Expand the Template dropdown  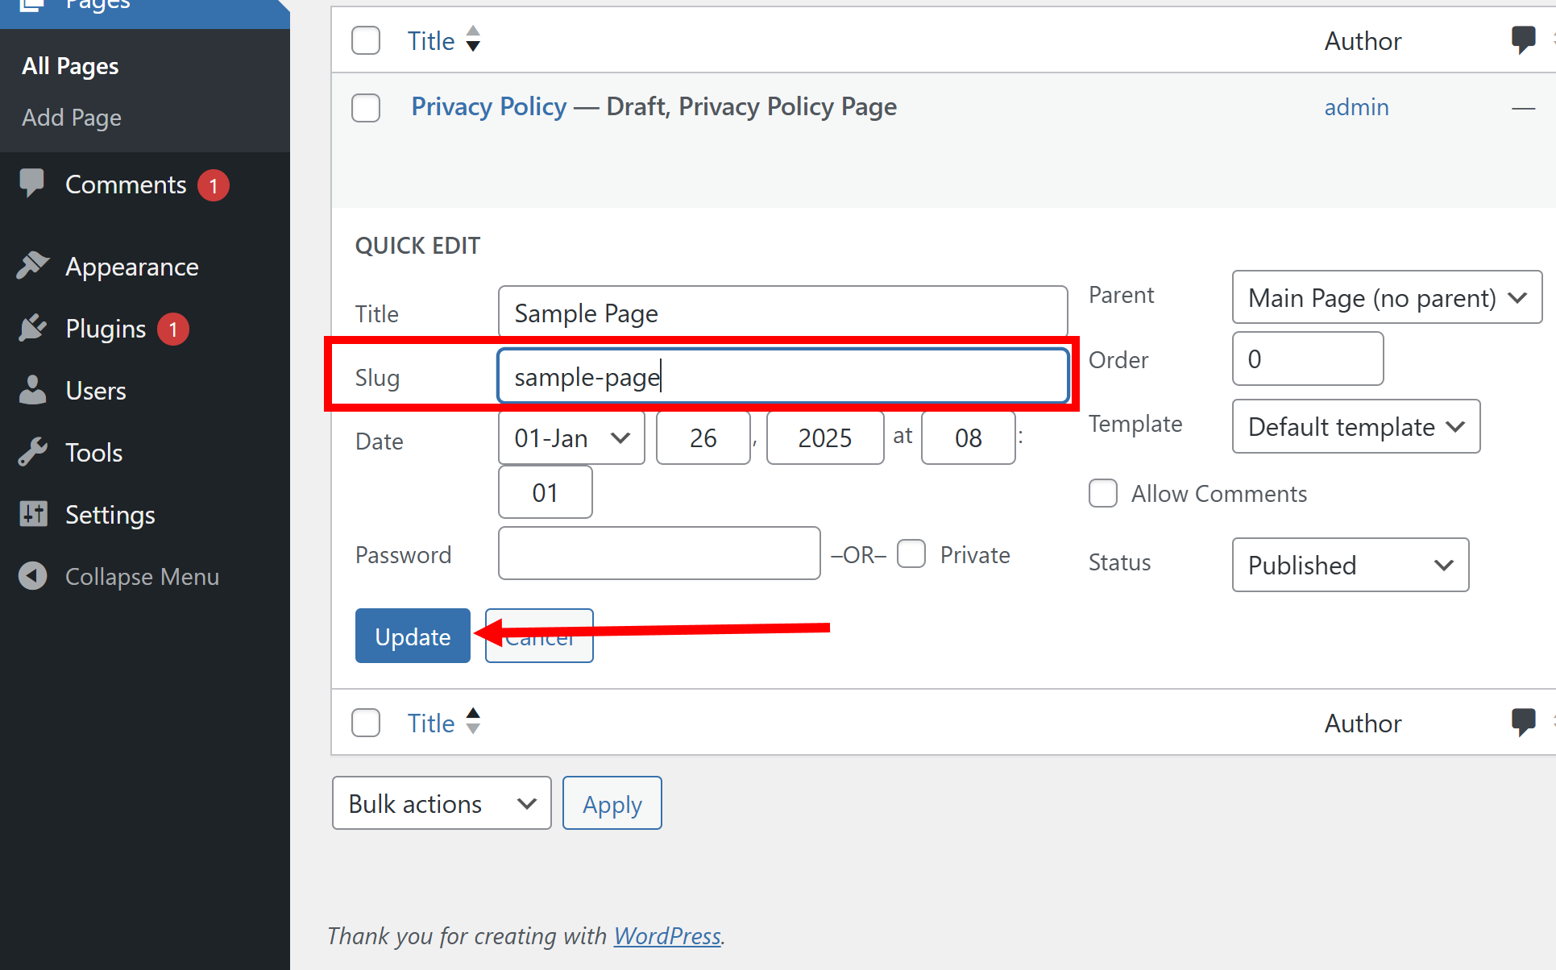point(1355,426)
